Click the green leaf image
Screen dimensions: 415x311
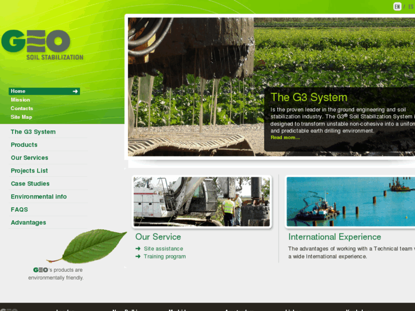(x=87, y=246)
